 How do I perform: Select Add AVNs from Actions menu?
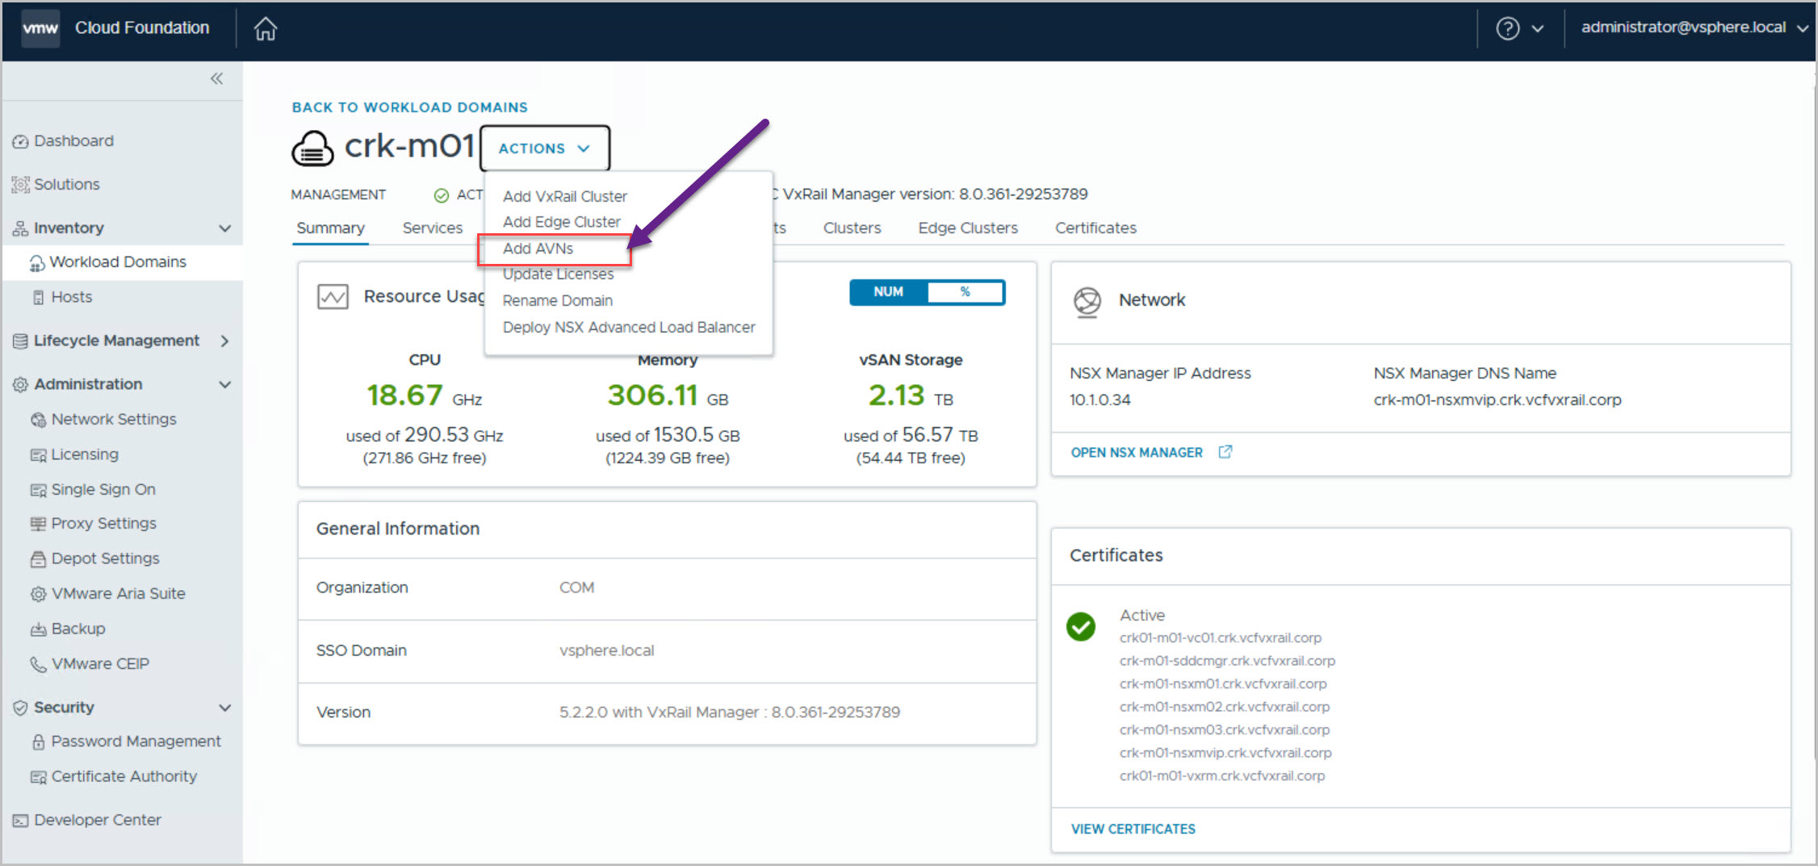(538, 249)
